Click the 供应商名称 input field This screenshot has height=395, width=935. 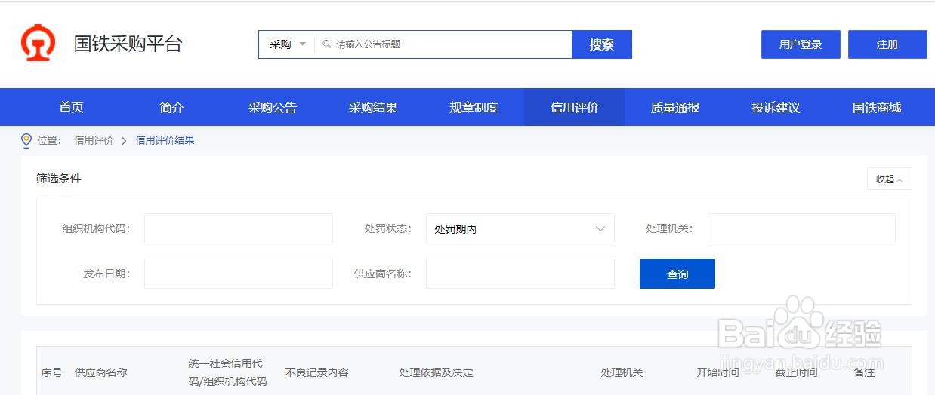[520, 274]
